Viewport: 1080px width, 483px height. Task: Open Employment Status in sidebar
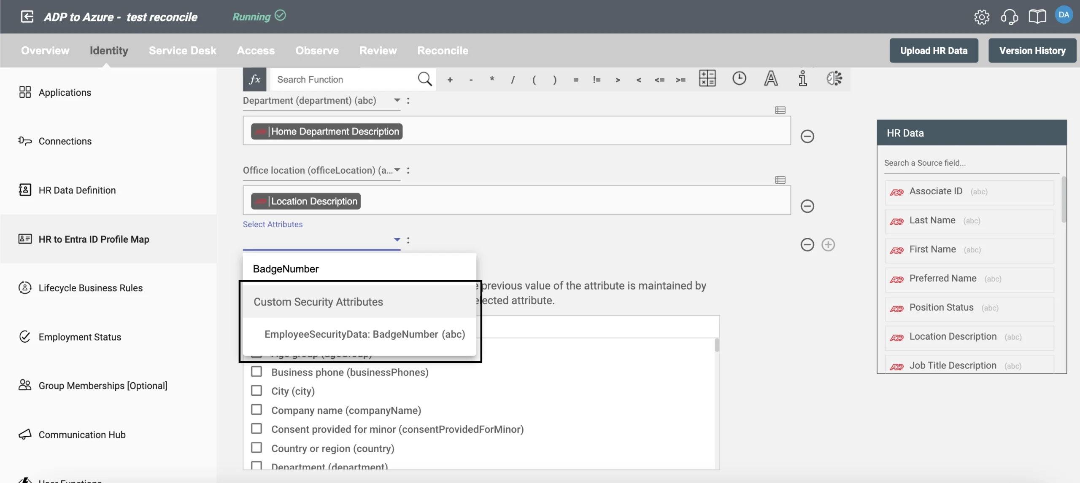(108, 337)
